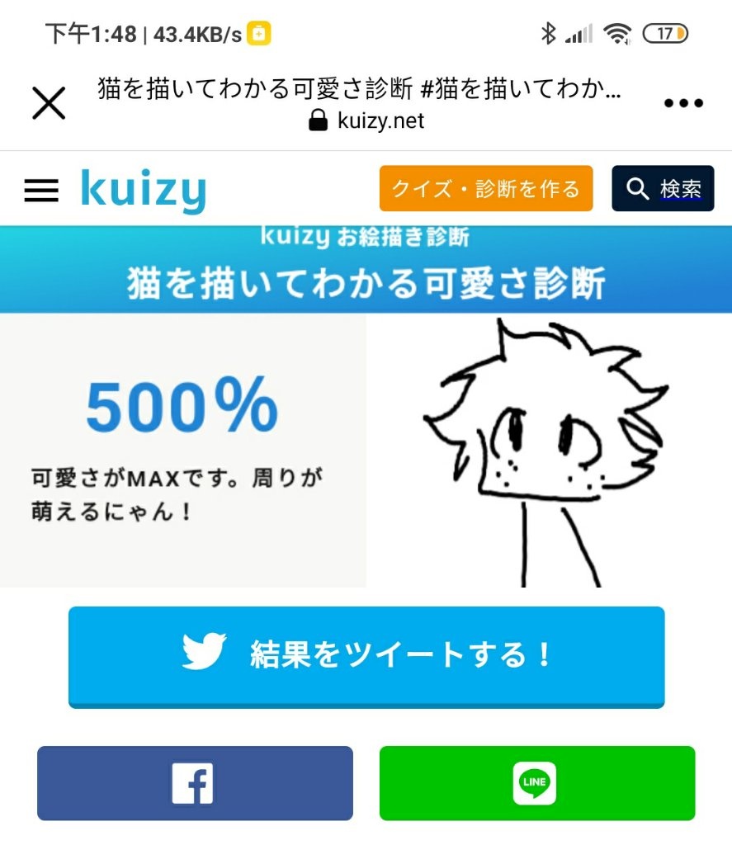Tap the 500% score result
Viewport: 732px width, 845px height.
[x=182, y=405]
